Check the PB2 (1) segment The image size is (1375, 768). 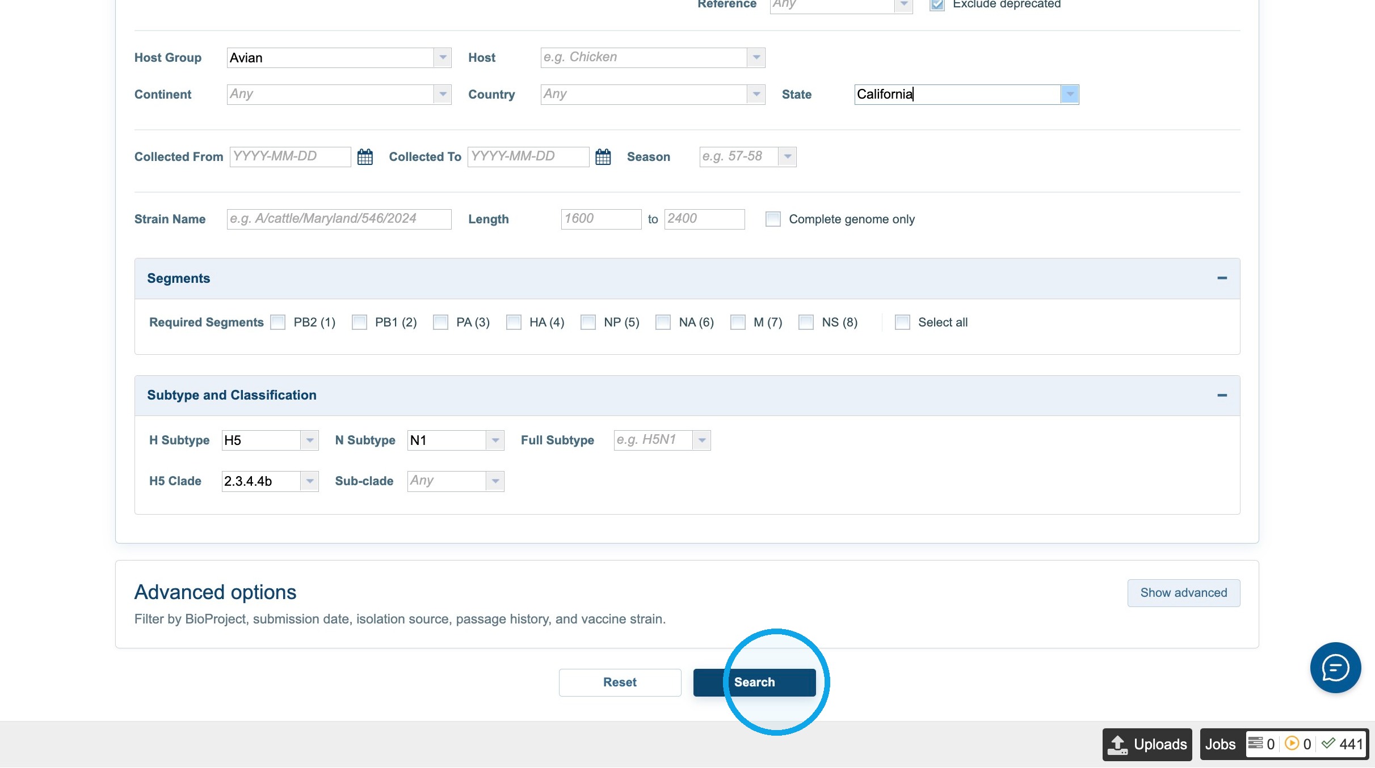point(277,323)
